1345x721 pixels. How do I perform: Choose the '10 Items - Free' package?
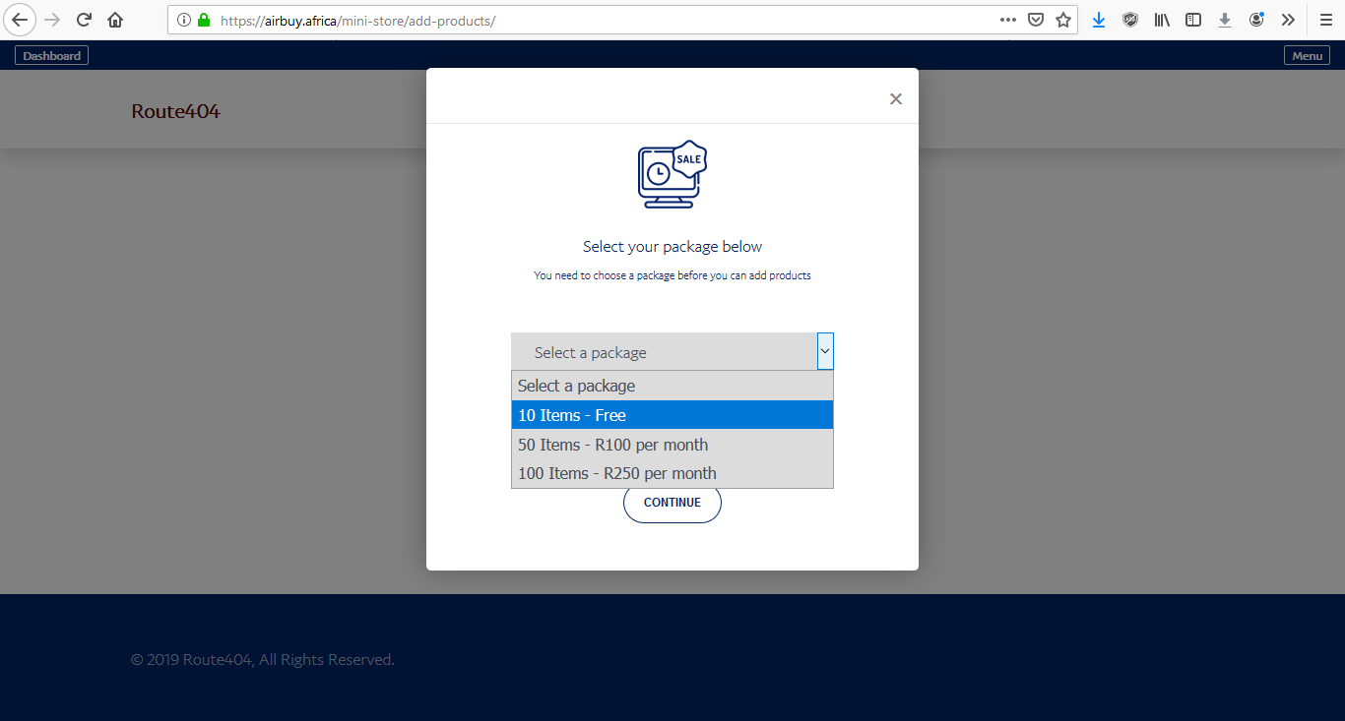coord(672,415)
